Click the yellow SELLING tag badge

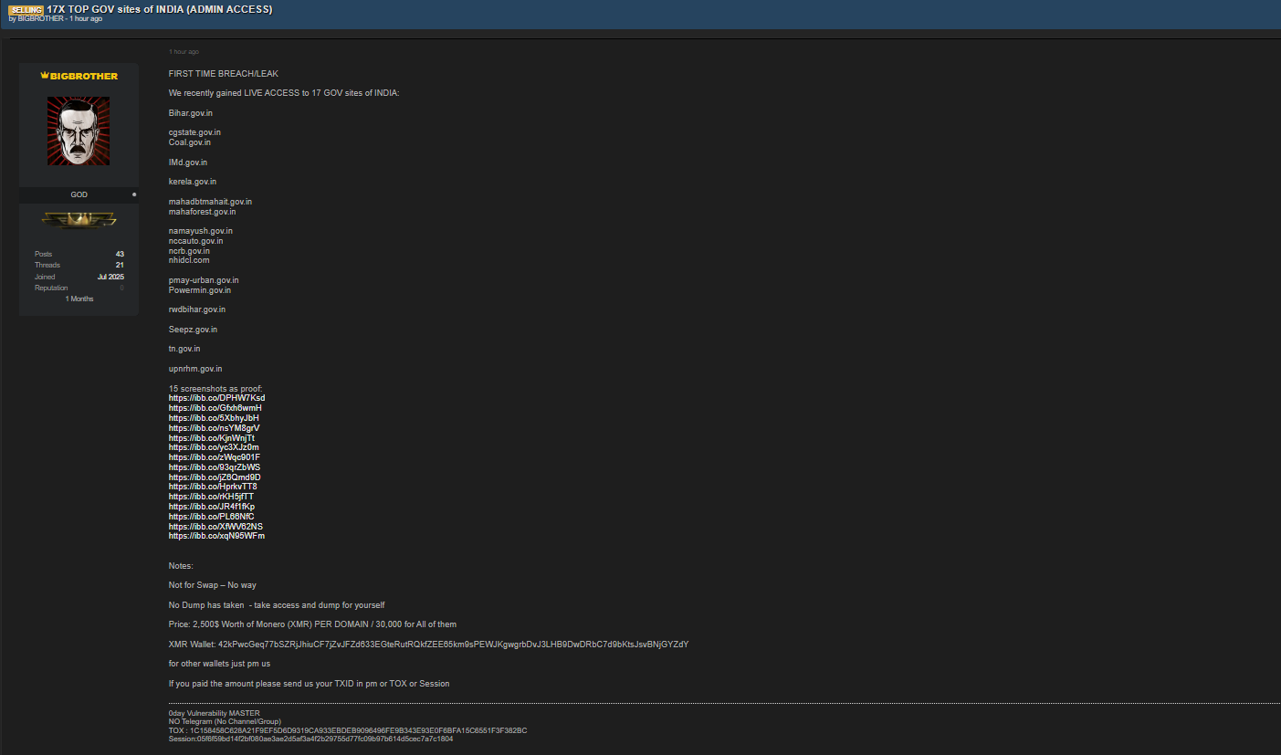click(x=26, y=10)
